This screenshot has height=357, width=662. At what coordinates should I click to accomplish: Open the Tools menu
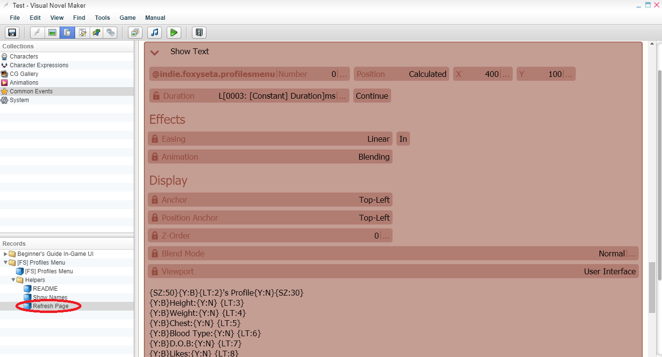[x=102, y=18]
